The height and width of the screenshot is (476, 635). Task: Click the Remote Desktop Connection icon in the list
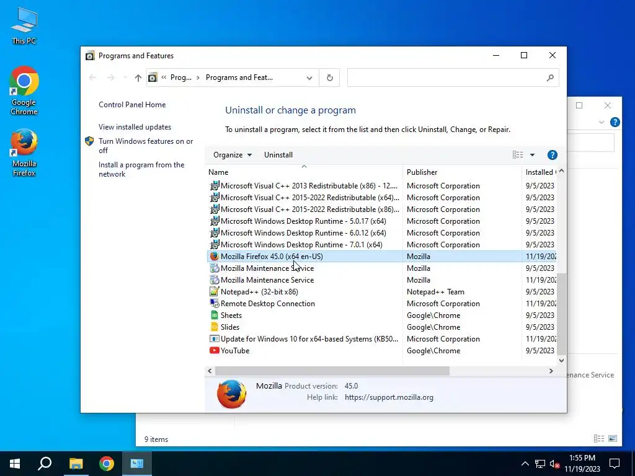pos(214,303)
